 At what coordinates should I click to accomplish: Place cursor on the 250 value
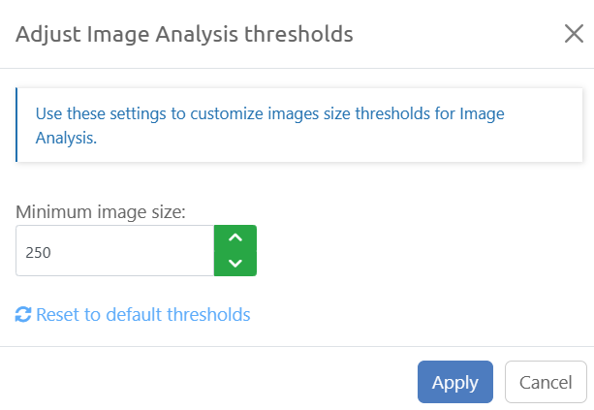(38, 252)
